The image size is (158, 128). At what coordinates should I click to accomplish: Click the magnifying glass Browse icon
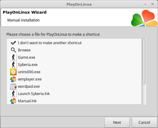(13, 50)
